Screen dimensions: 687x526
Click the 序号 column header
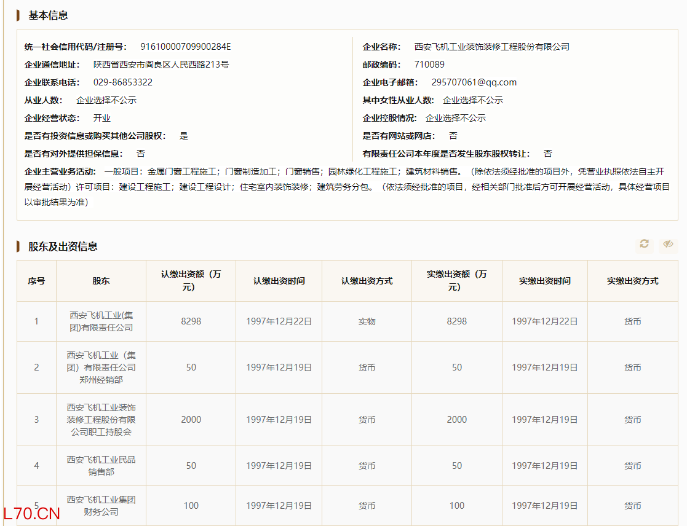tap(36, 281)
